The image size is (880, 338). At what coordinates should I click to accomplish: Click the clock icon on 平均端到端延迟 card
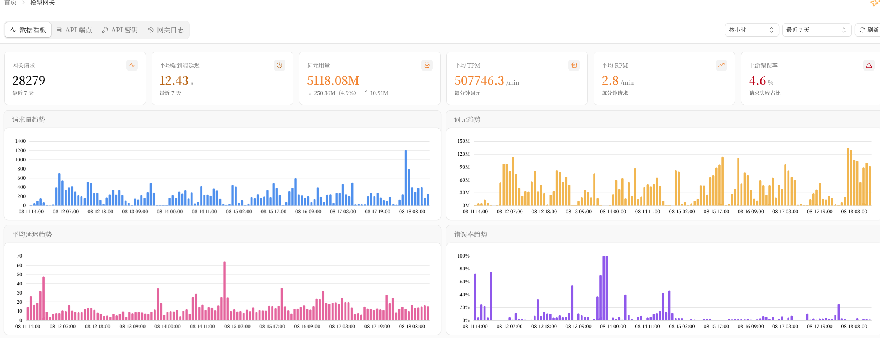pos(279,65)
